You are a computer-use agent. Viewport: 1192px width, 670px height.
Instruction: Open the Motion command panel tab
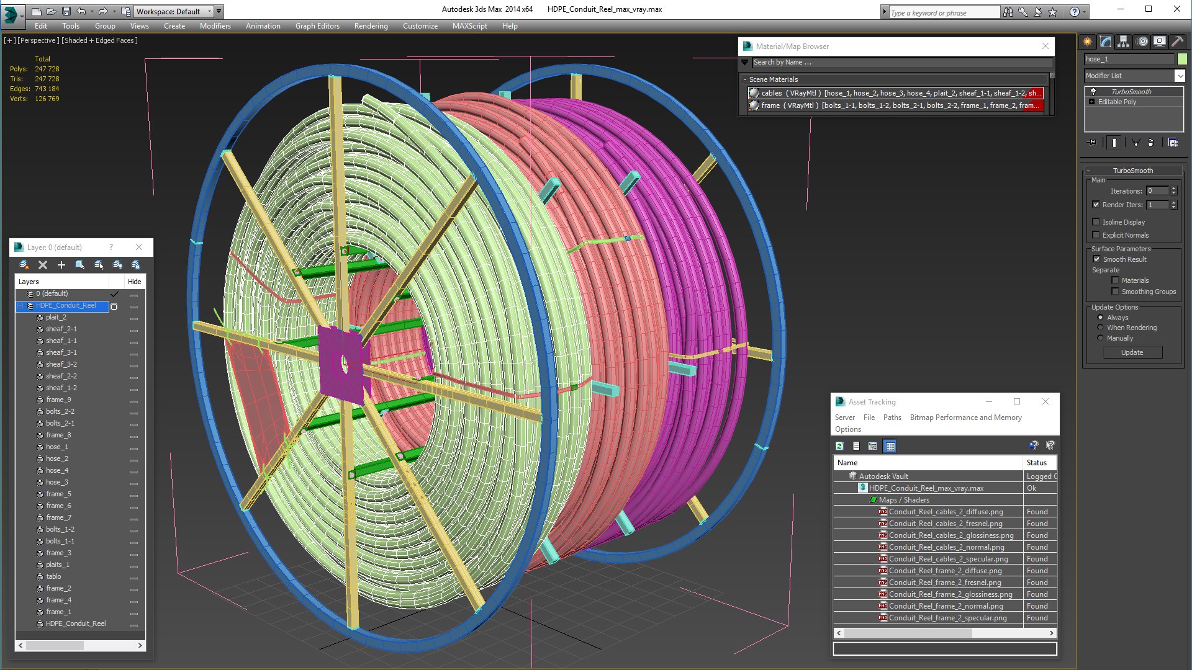pyautogui.click(x=1142, y=42)
